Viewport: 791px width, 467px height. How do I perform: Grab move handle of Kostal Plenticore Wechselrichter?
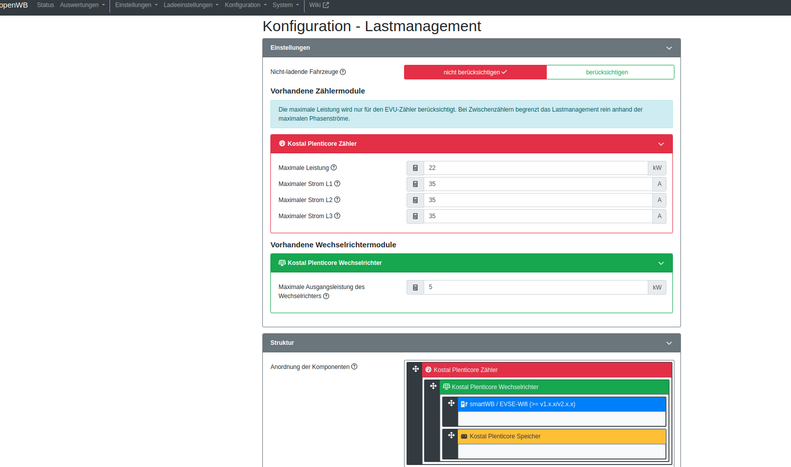tap(433, 386)
